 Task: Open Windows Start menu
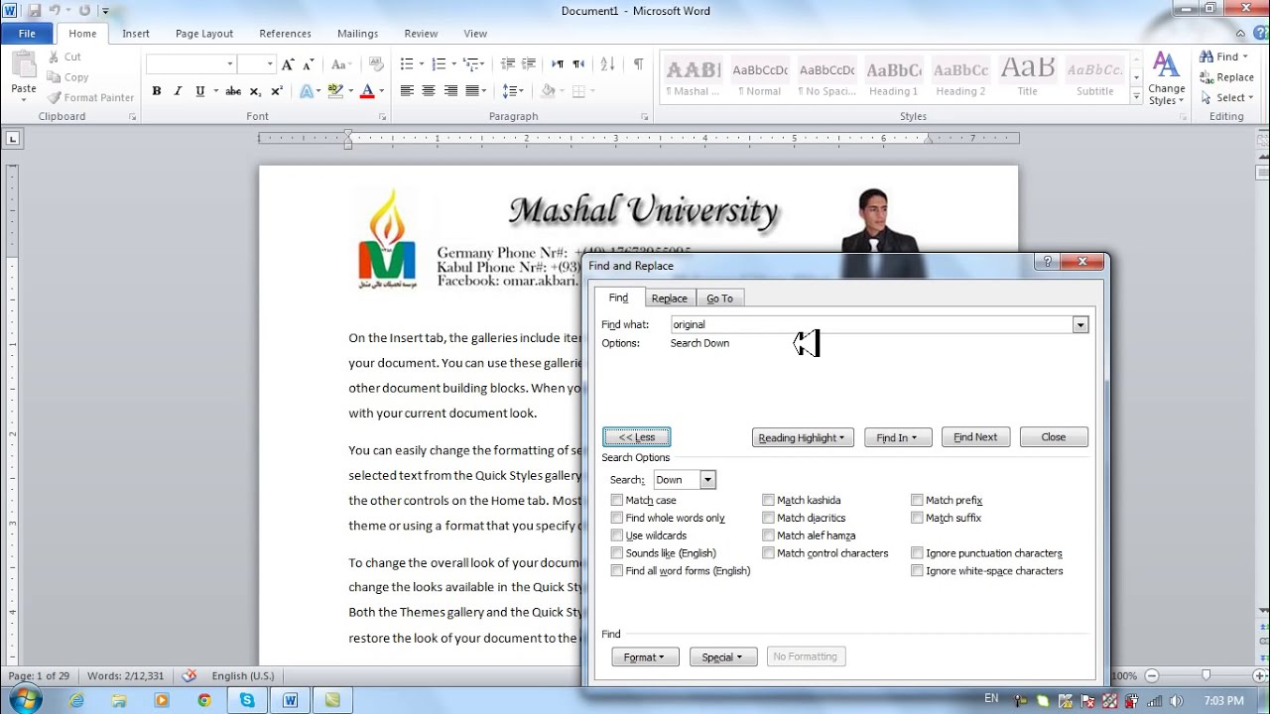[24, 699]
